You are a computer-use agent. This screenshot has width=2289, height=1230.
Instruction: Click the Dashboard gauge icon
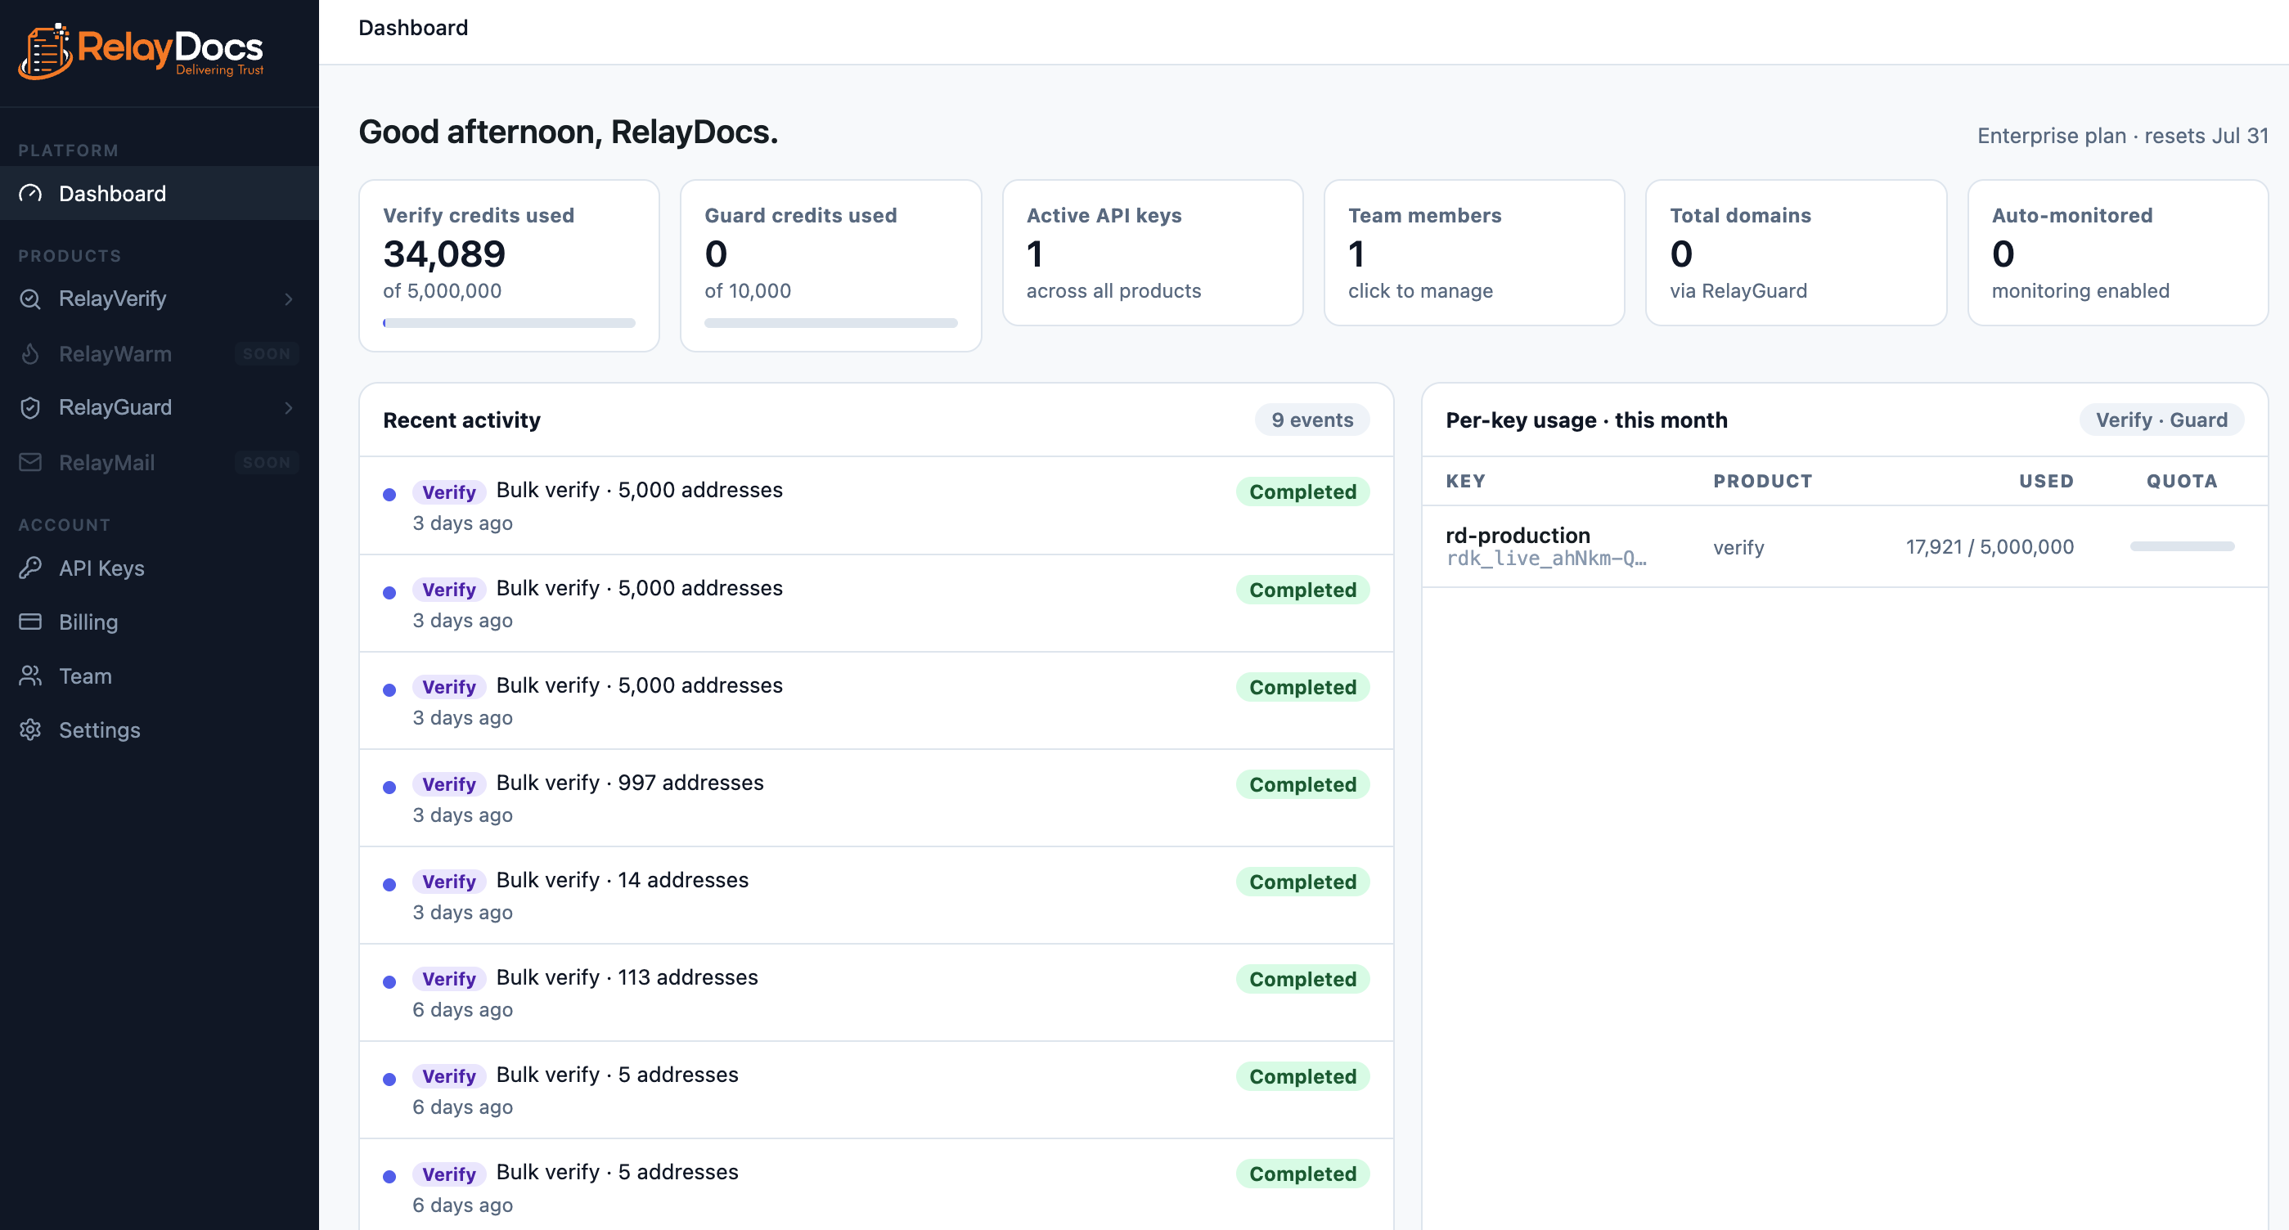30,194
